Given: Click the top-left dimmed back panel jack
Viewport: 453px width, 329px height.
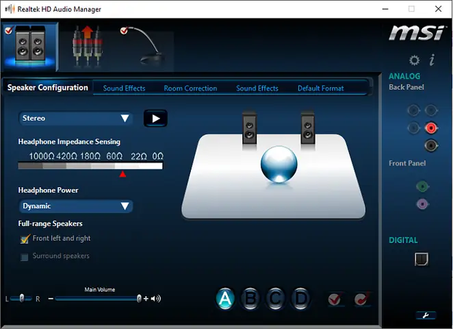Looking at the screenshot, I should tap(413, 110).
